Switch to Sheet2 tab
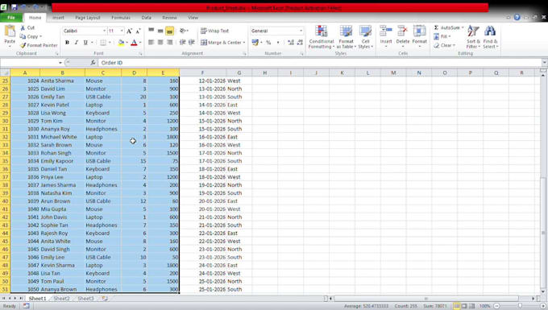 (61, 299)
